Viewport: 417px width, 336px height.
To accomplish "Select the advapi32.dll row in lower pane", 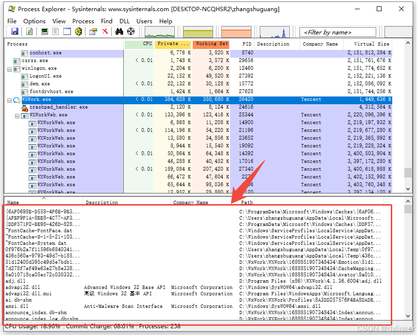I will click(x=194, y=288).
